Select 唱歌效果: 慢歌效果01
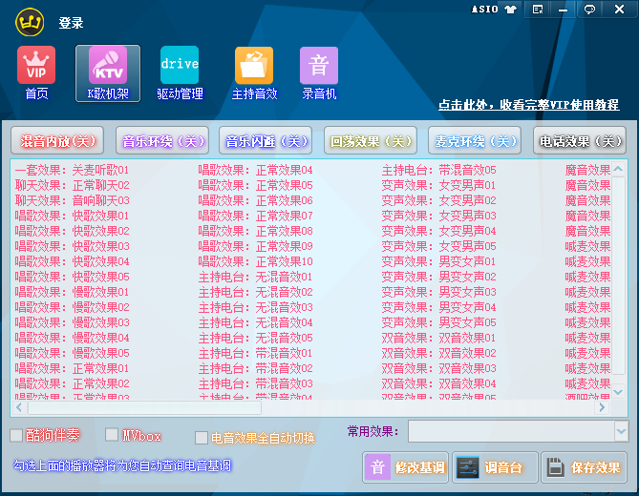 point(72,292)
